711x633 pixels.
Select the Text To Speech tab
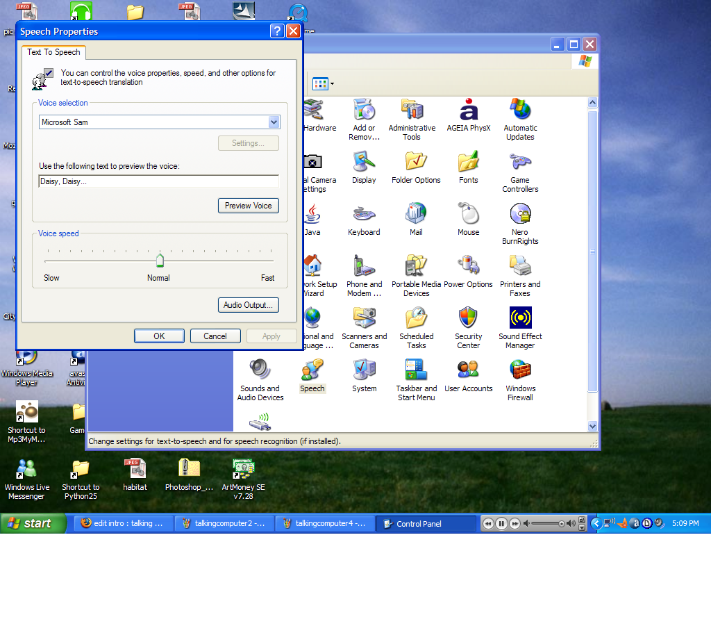pyautogui.click(x=54, y=52)
